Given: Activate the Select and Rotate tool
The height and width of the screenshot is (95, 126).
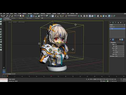Looking at the screenshot, I should (x=34, y=16).
